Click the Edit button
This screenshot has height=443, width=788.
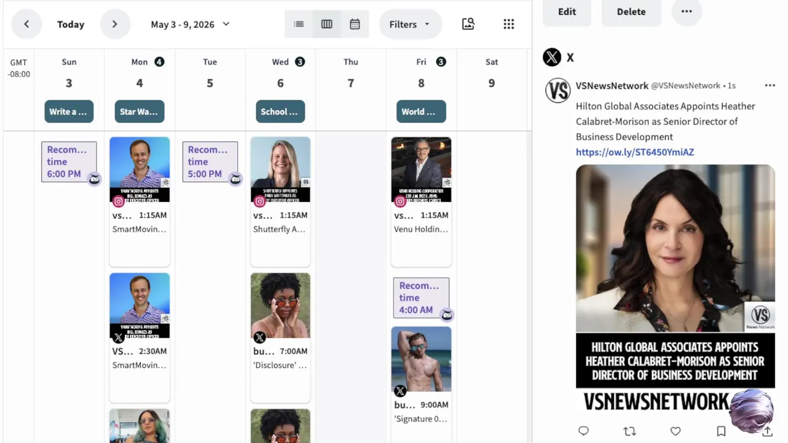pos(567,11)
